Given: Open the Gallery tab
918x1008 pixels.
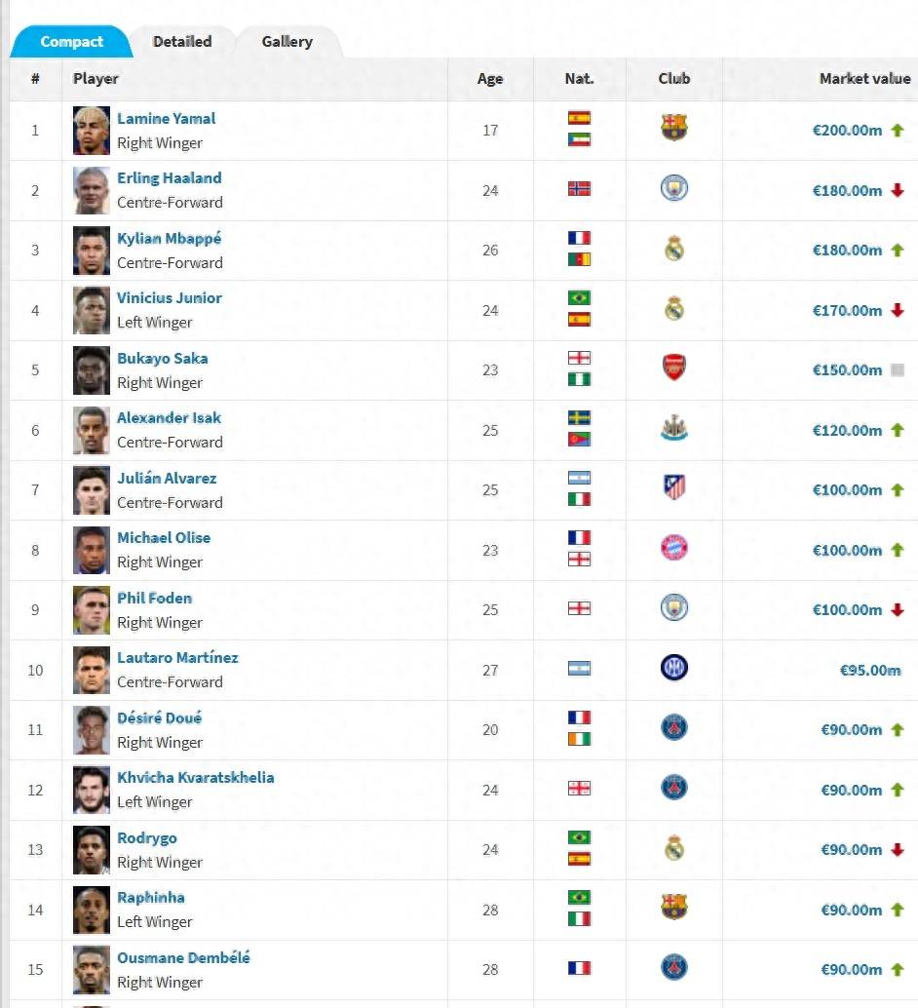Looking at the screenshot, I should [287, 42].
